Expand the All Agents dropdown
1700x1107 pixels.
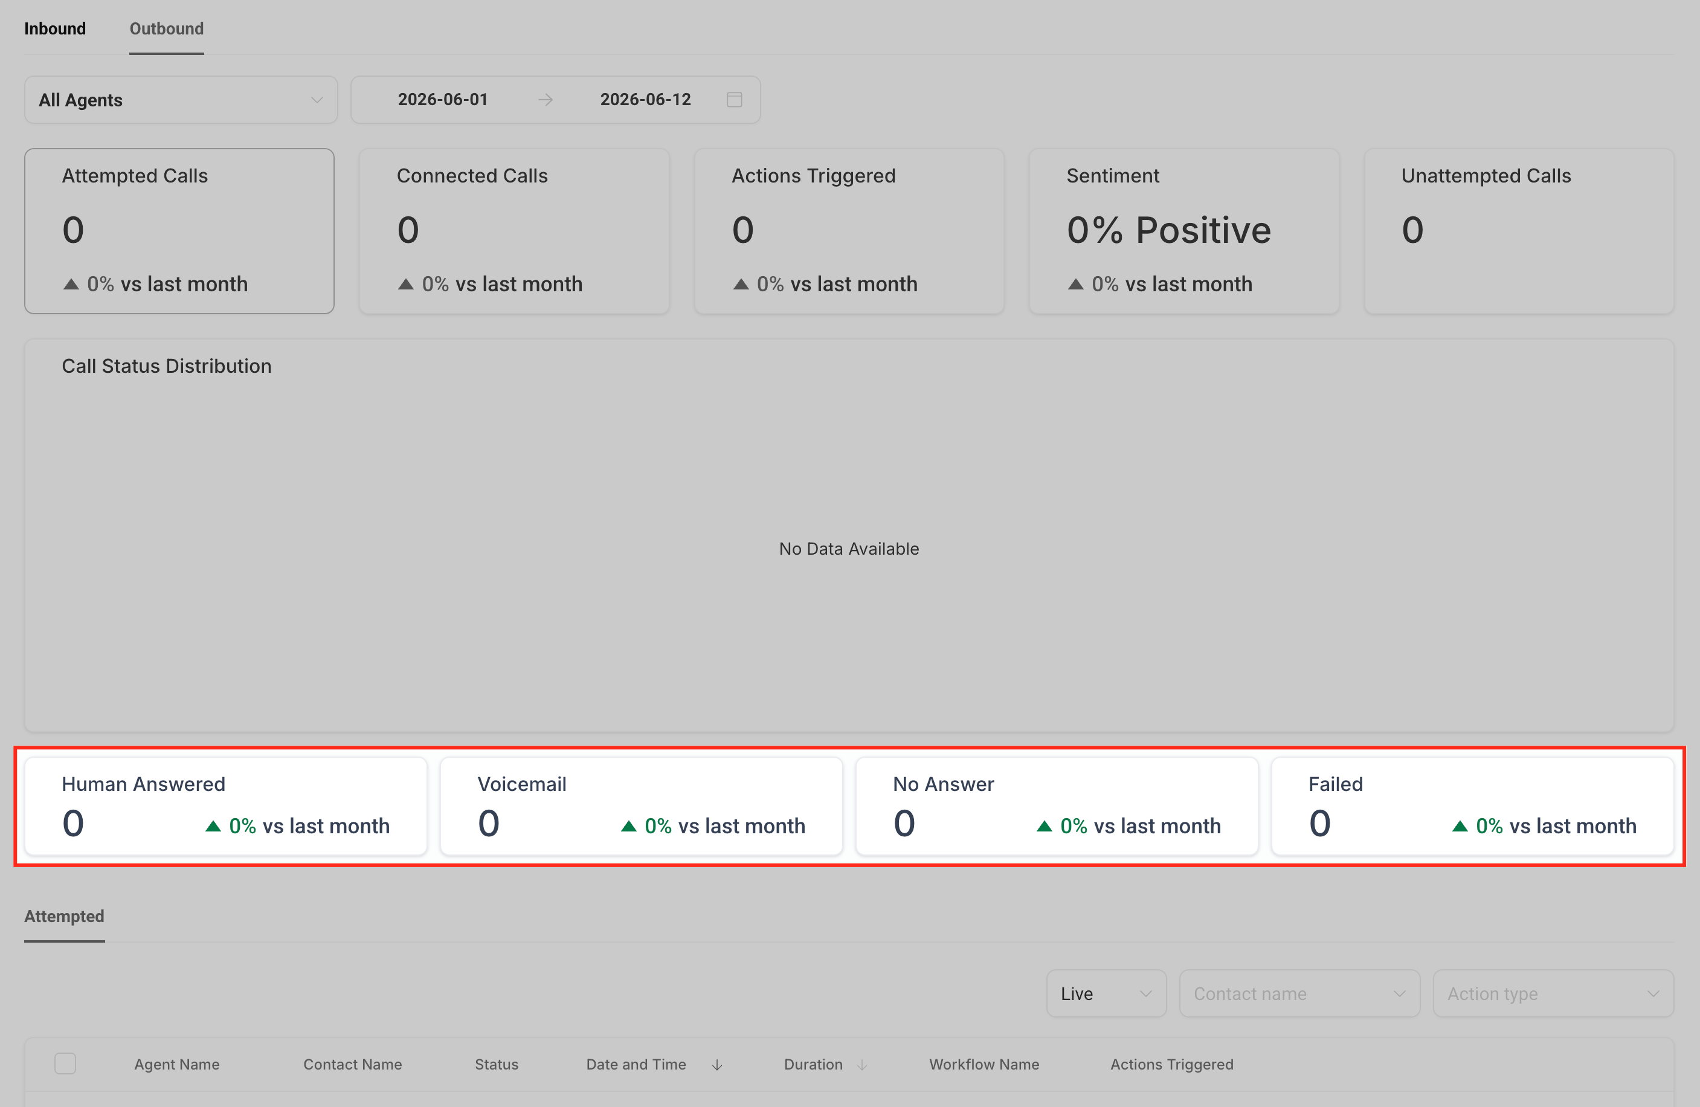tap(181, 99)
